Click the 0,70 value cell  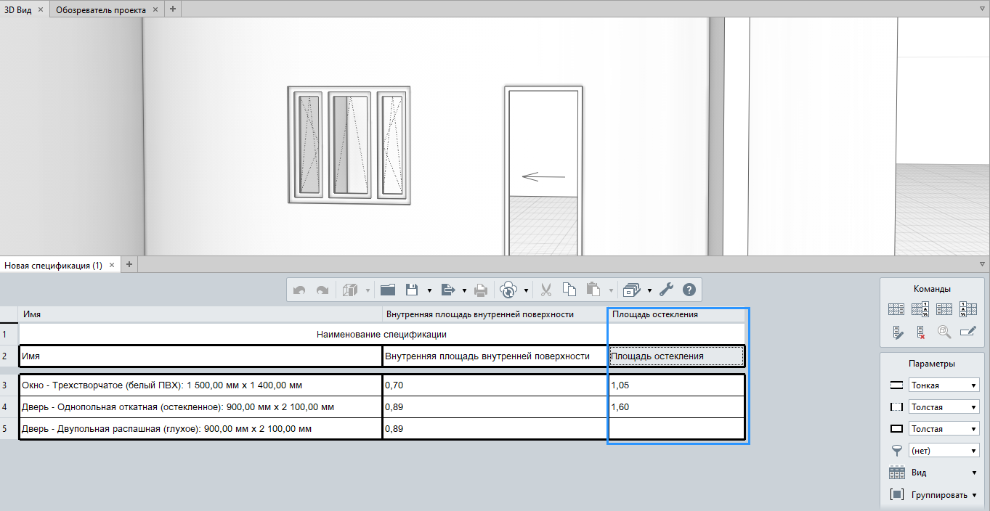pos(495,385)
